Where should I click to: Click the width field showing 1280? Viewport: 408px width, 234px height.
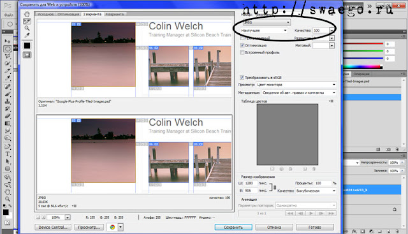click(251, 183)
